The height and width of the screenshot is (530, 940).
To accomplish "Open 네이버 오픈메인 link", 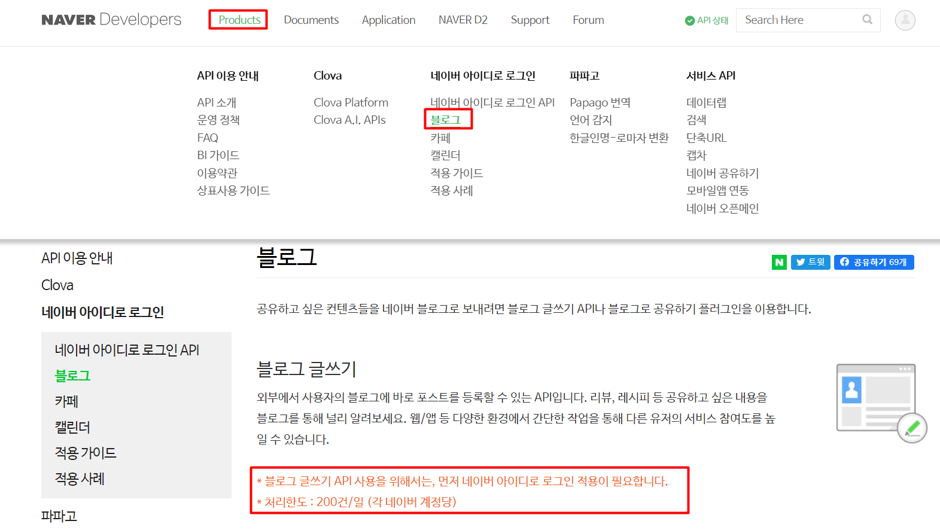I will pos(722,208).
